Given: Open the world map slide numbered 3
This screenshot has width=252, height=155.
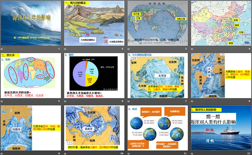Looking at the screenshot, I should tap(157, 23).
